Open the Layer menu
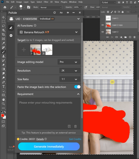This screenshot has height=159, width=139. [26, 2]
